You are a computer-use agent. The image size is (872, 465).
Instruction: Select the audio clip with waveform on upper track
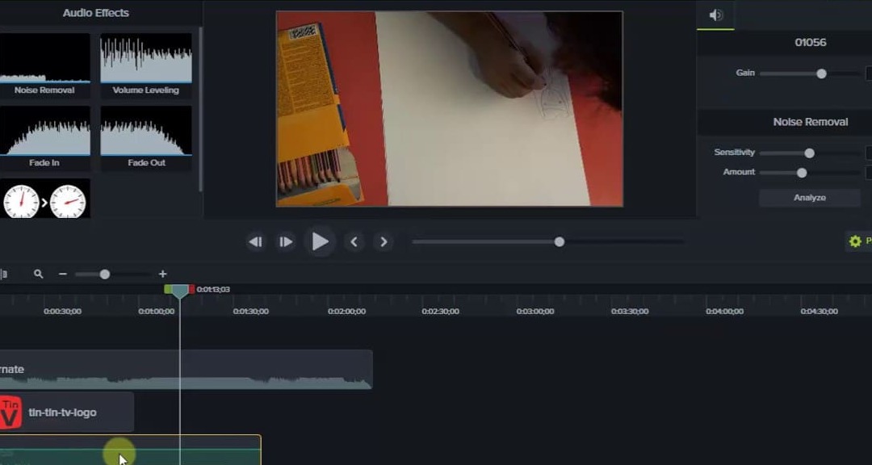tap(187, 369)
